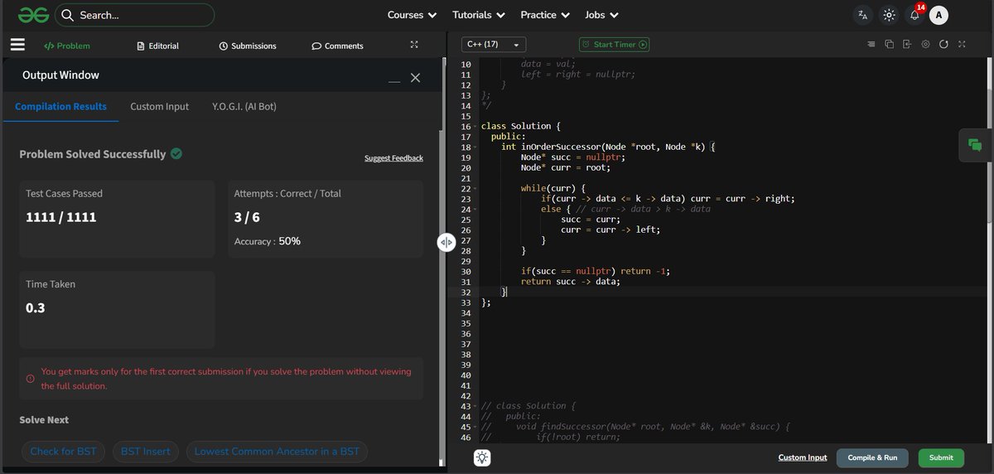Open the notifications bell
The height and width of the screenshot is (474, 994).
914,15
